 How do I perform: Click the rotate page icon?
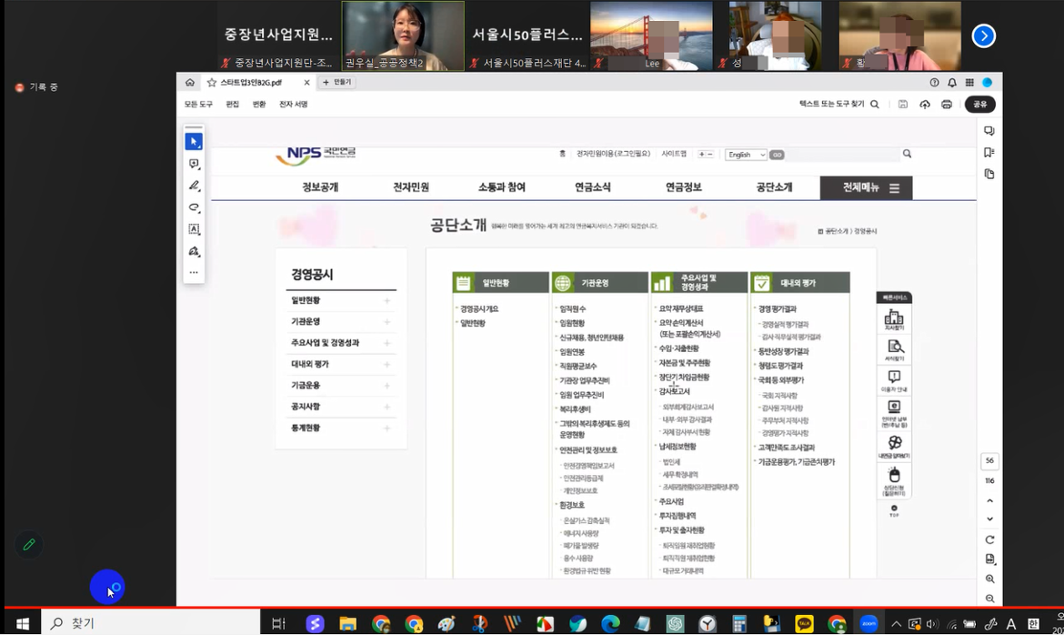989,539
